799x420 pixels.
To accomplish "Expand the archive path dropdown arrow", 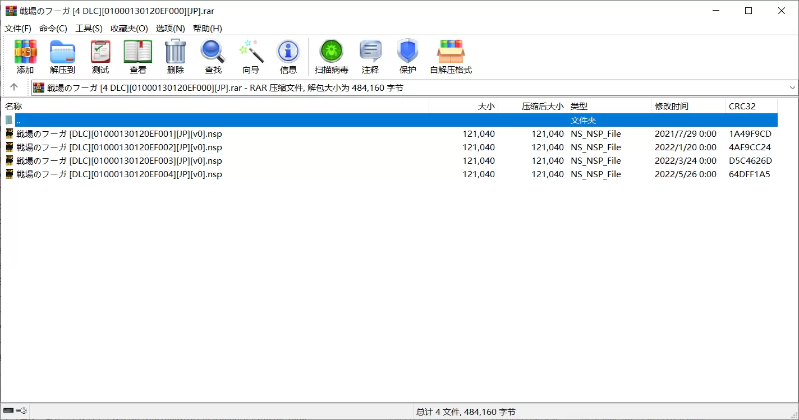I will tap(792, 87).
